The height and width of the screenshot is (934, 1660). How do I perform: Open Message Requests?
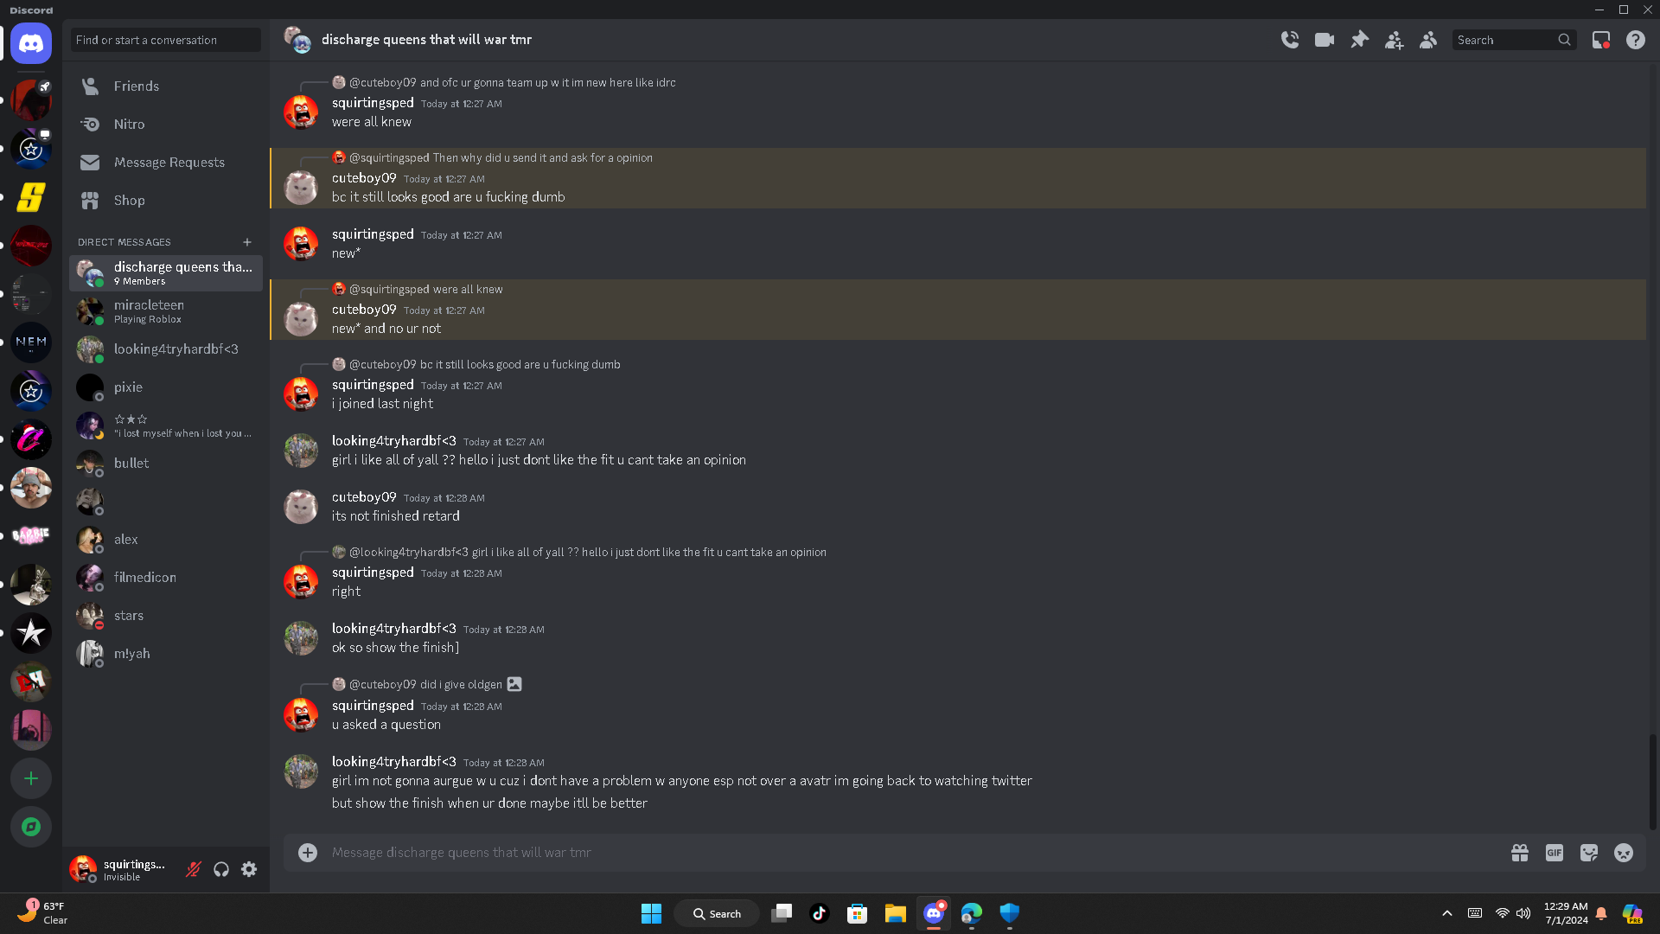pos(165,163)
